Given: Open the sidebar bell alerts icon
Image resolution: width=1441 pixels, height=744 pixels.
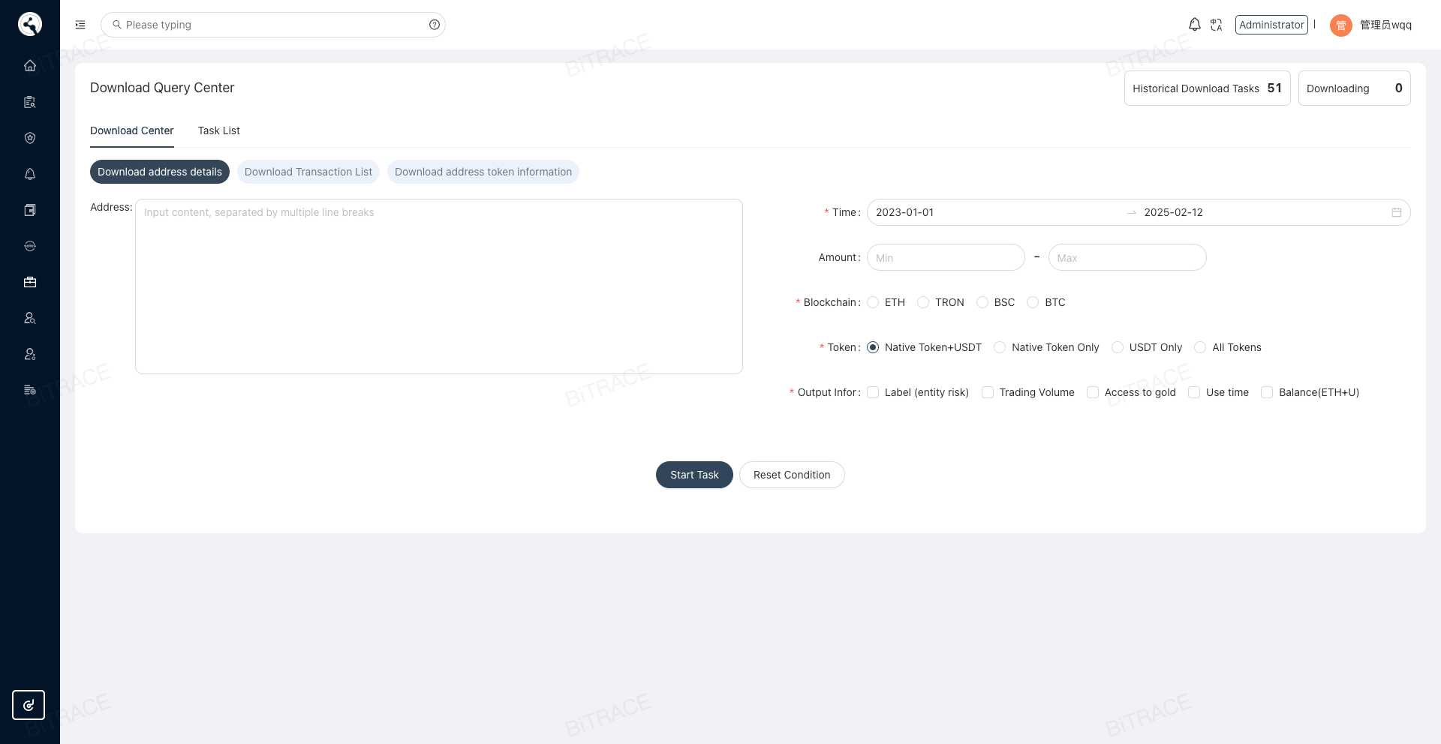Looking at the screenshot, I should [x=30, y=174].
